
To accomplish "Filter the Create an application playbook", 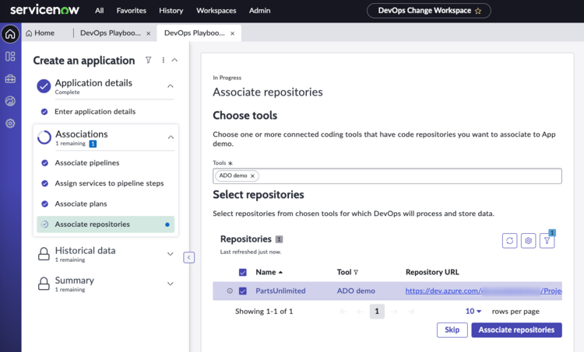I will [148, 60].
